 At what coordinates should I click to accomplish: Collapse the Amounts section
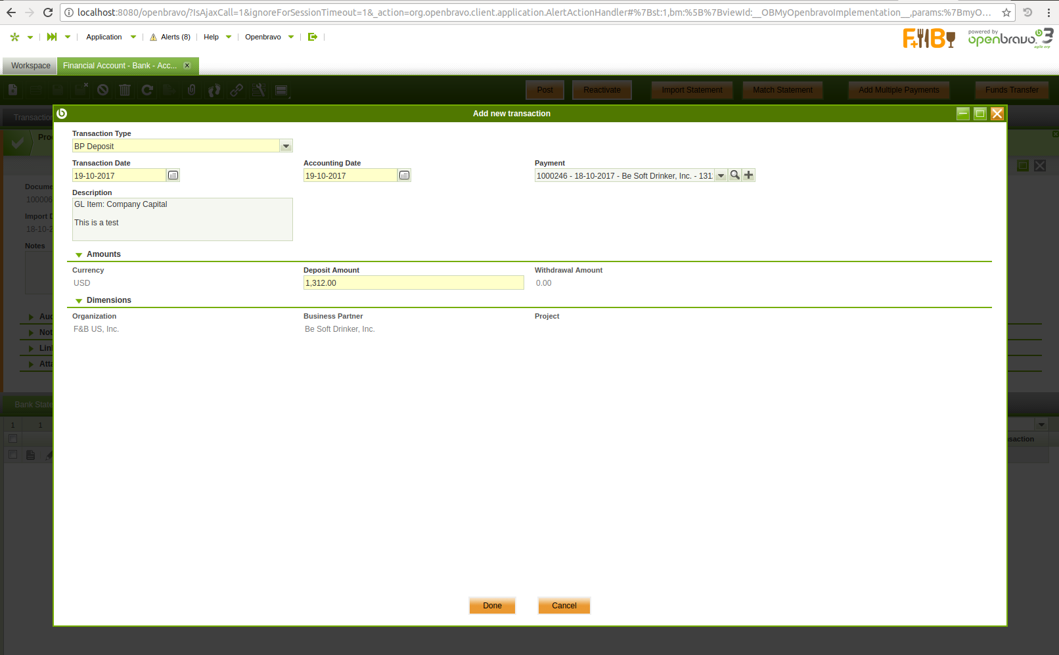[x=79, y=255]
